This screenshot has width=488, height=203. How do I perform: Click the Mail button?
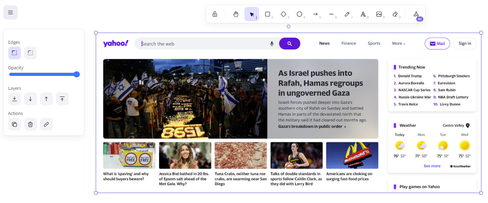tap(437, 44)
